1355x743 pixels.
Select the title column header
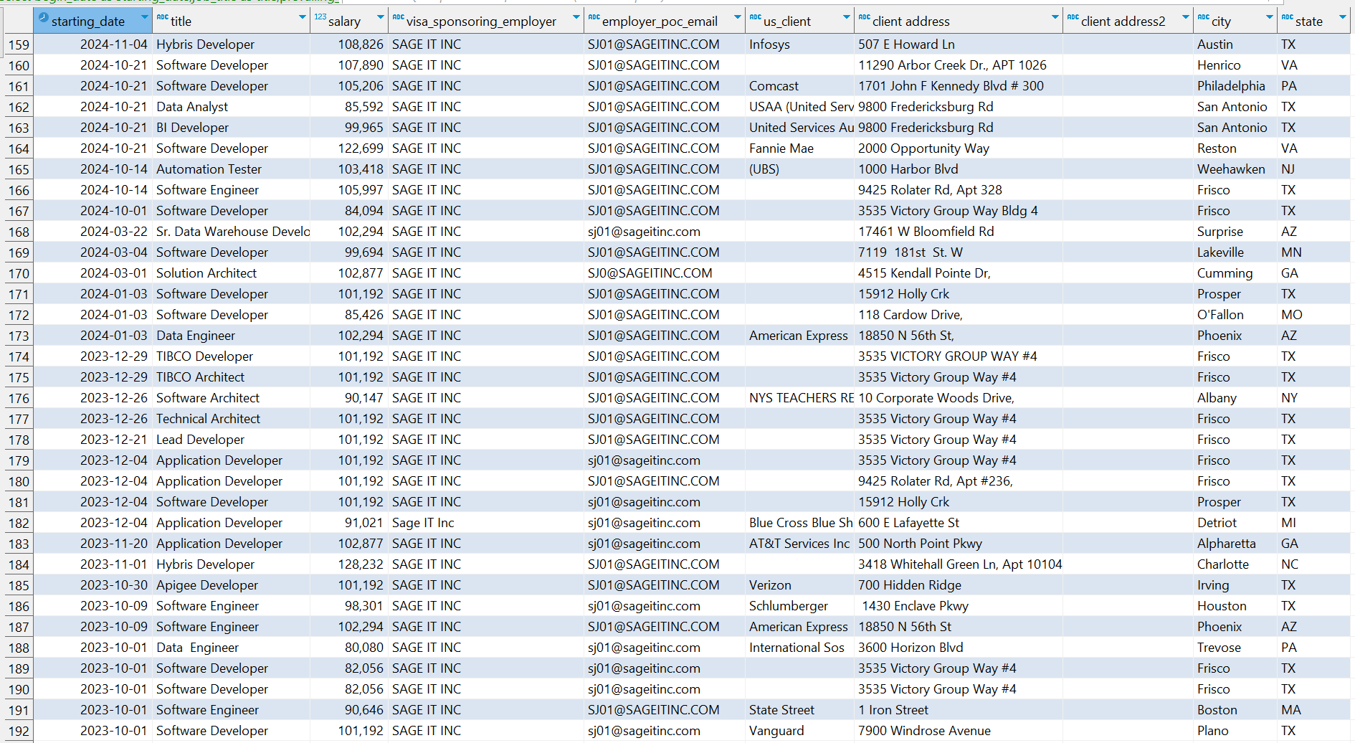click(x=231, y=21)
